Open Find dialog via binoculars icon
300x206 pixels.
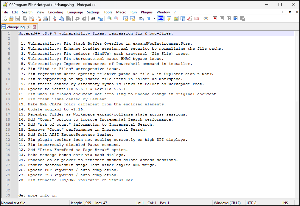93,18
